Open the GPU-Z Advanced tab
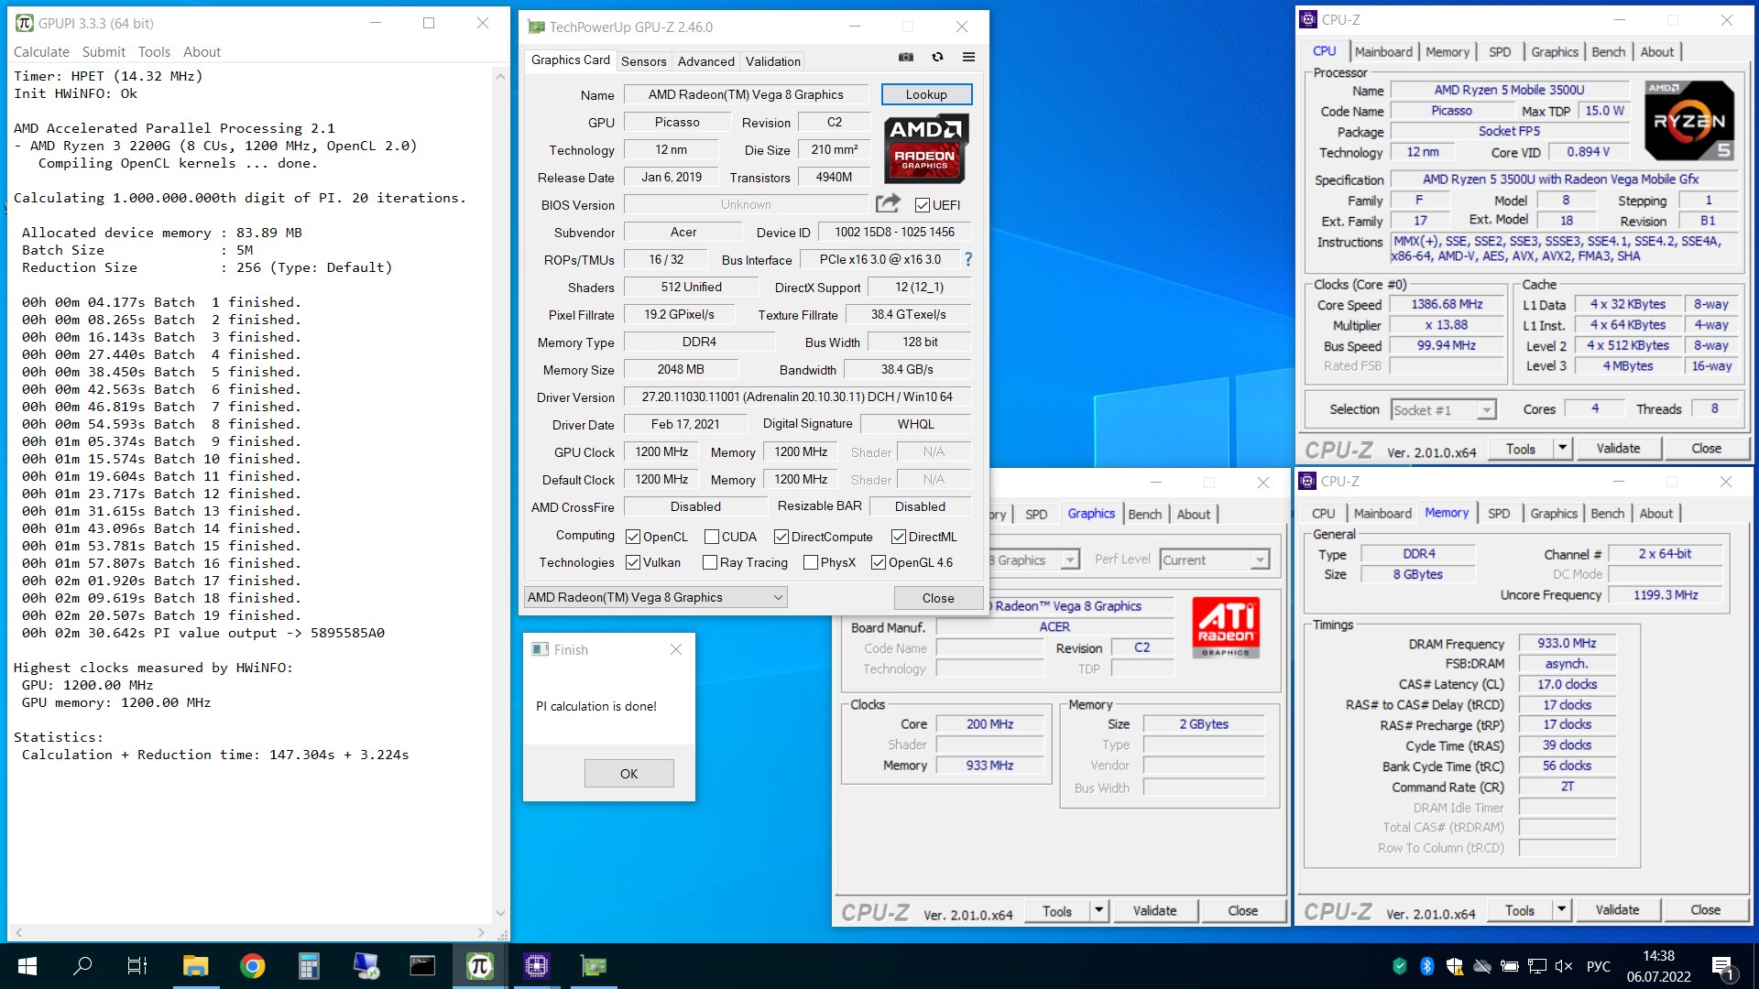The image size is (1759, 989). coord(705,61)
